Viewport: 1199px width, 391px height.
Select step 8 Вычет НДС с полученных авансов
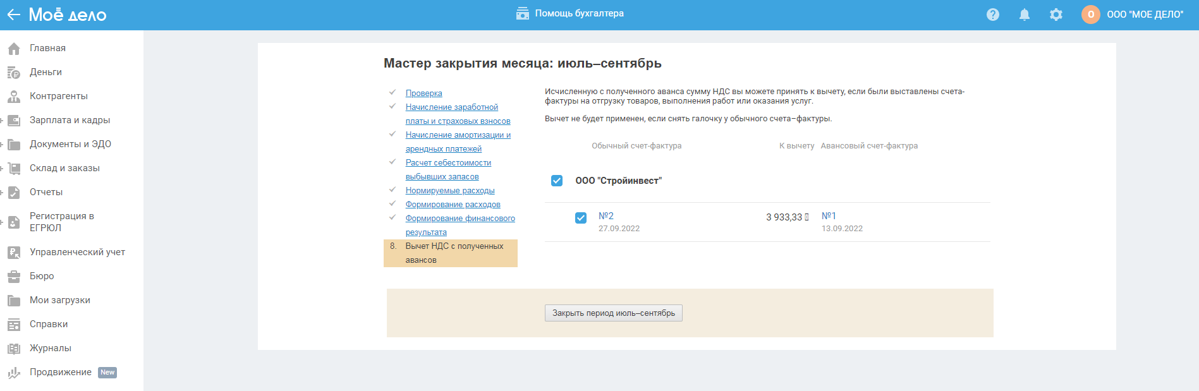(x=451, y=253)
